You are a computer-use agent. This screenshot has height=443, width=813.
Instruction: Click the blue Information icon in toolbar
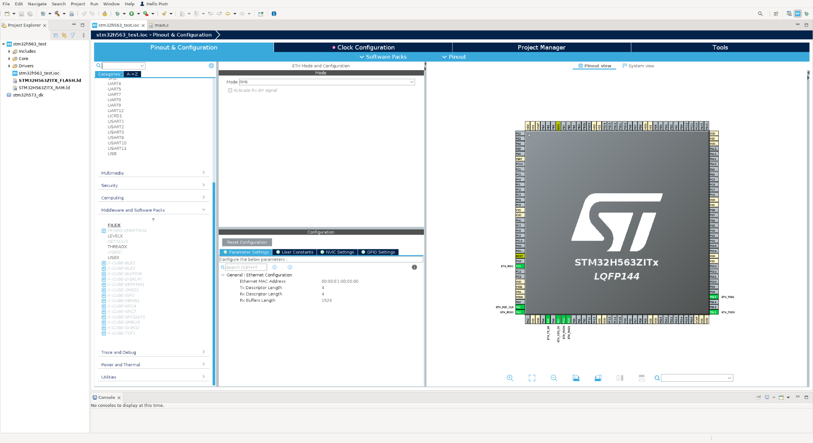point(274,14)
